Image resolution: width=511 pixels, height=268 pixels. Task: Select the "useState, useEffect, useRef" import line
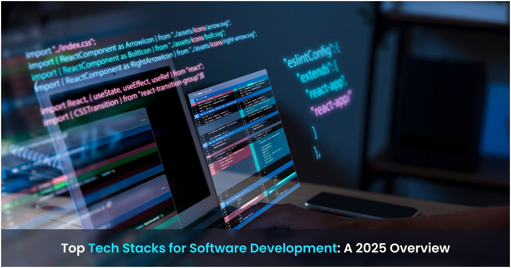(122, 89)
